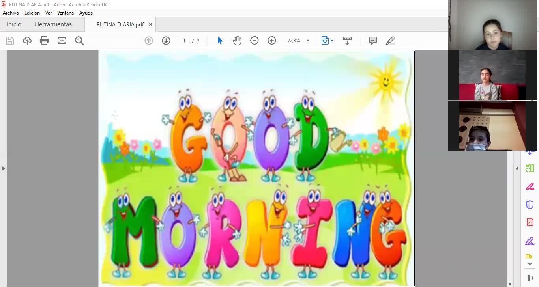The width and height of the screenshot is (539, 287).
Task: Close the RUTINA DIARIA.pdf tab
Action: 150,24
